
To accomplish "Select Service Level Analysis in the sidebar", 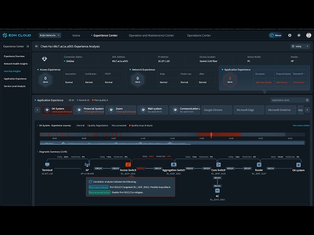I will 15,86.
